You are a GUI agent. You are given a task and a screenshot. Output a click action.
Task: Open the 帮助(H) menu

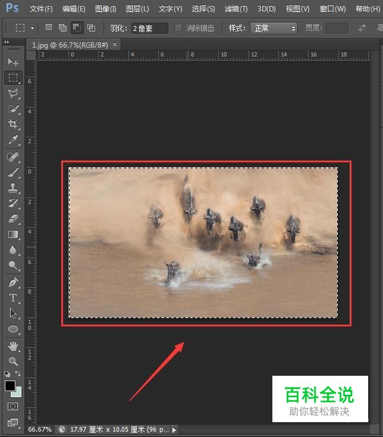(x=368, y=9)
